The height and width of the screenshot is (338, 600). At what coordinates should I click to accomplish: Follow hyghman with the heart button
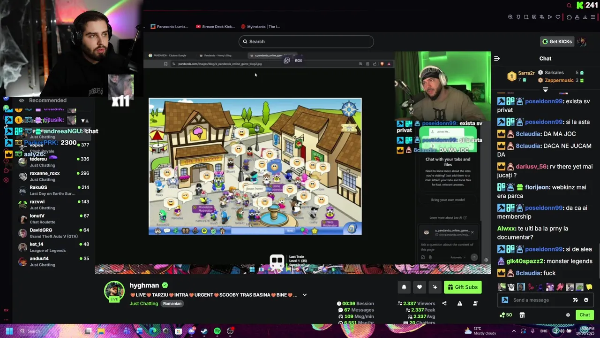coord(420,287)
